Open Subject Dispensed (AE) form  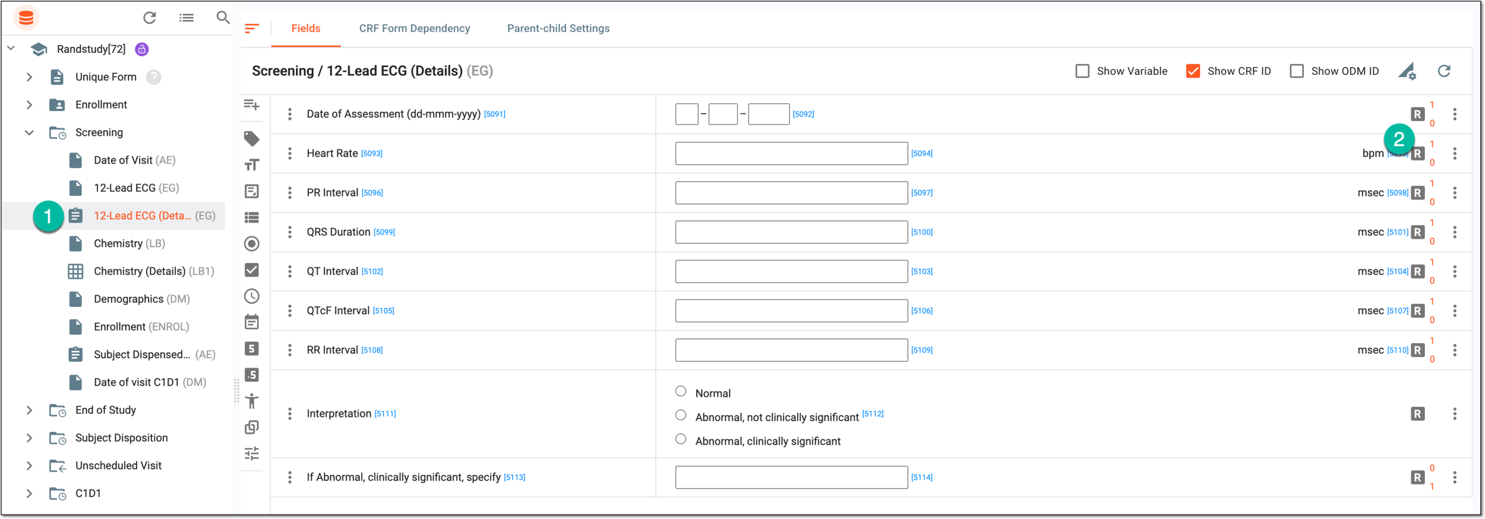(x=154, y=355)
